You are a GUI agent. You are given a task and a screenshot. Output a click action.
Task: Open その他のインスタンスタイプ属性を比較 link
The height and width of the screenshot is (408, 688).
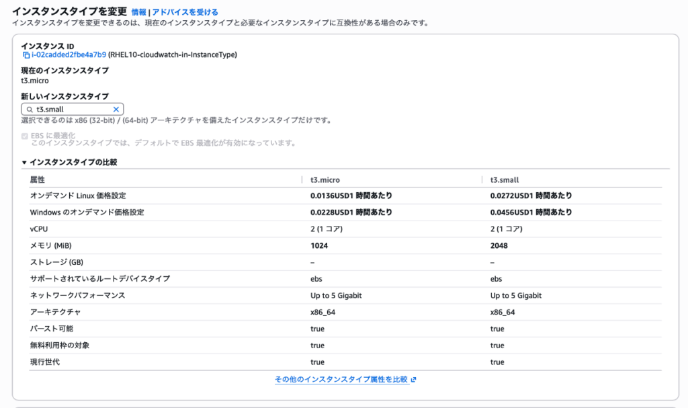pyautogui.click(x=341, y=380)
